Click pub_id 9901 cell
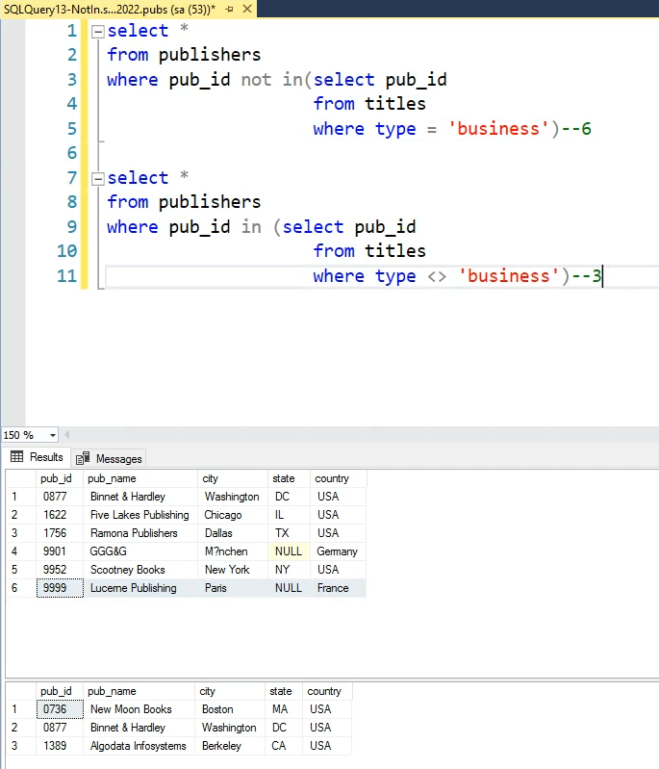Viewport: 659px width, 769px height. point(60,551)
